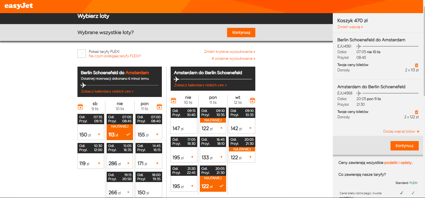The image size is (425, 198).
Task: Click Co zawierają nasze taryfy heading
Action: pyautogui.click(x=362, y=175)
